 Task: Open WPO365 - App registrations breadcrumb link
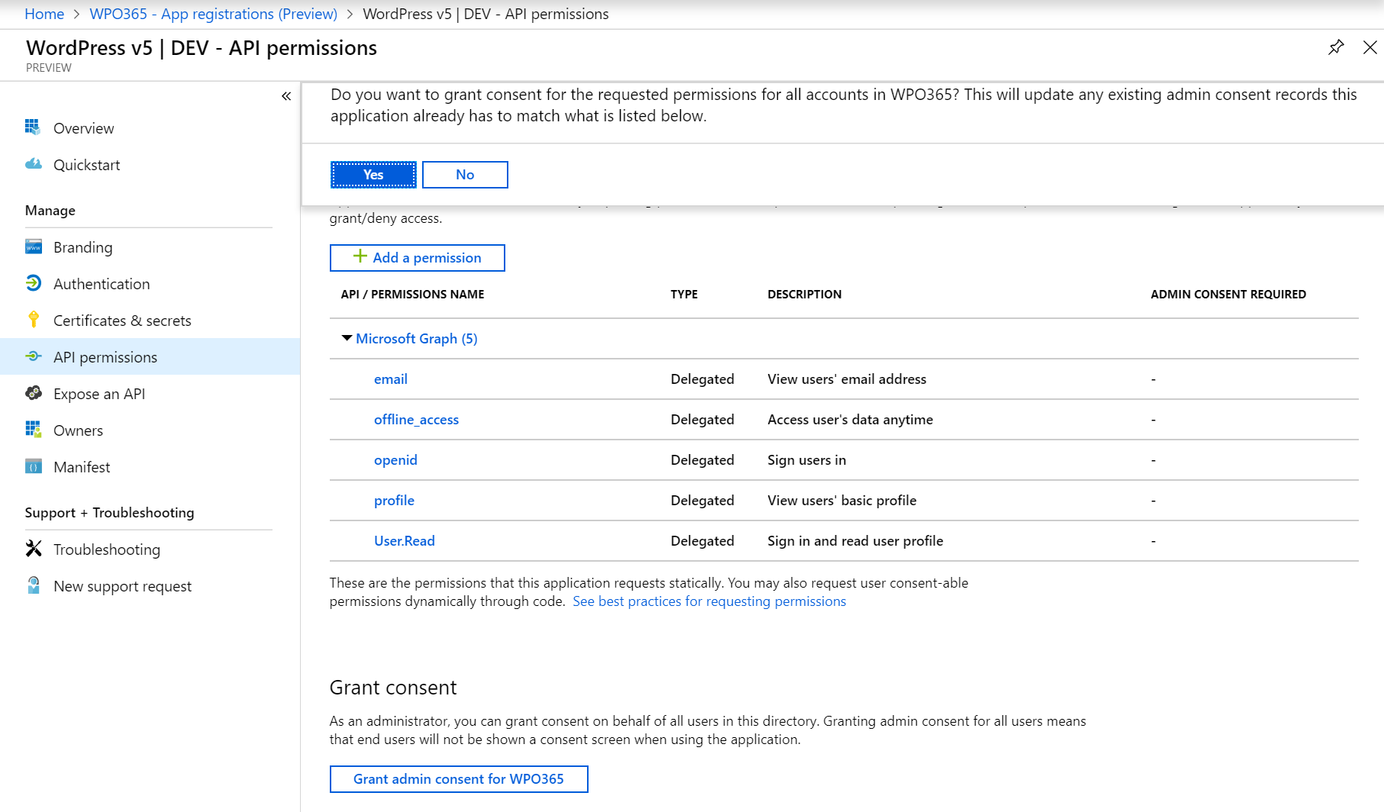(213, 14)
